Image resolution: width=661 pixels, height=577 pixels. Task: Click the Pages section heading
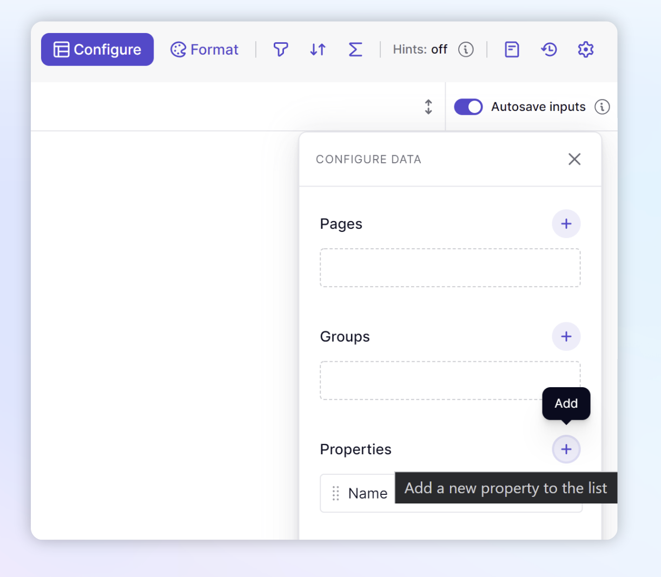(341, 224)
